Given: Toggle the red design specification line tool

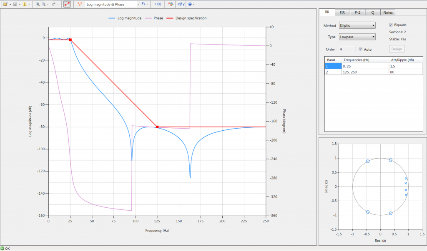Looking at the screenshot, I should [67, 4].
